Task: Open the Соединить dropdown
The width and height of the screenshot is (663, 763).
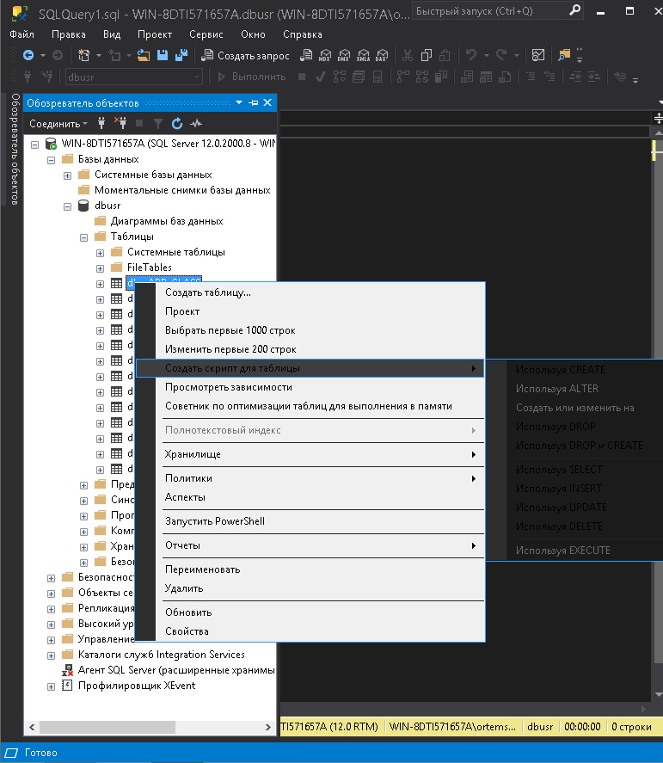Action: 58,124
